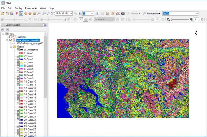Open the Go To dropdown
This screenshot has width=207, height=137.
tap(197, 13)
